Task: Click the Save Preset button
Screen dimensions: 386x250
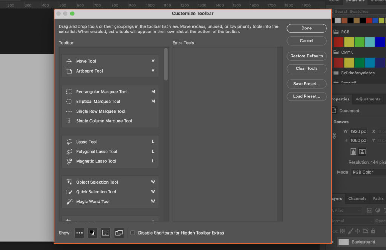Action: 306,84
